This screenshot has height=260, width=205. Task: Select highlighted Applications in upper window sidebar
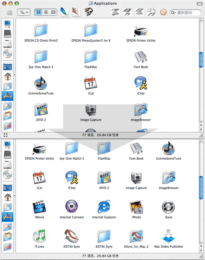[7, 96]
